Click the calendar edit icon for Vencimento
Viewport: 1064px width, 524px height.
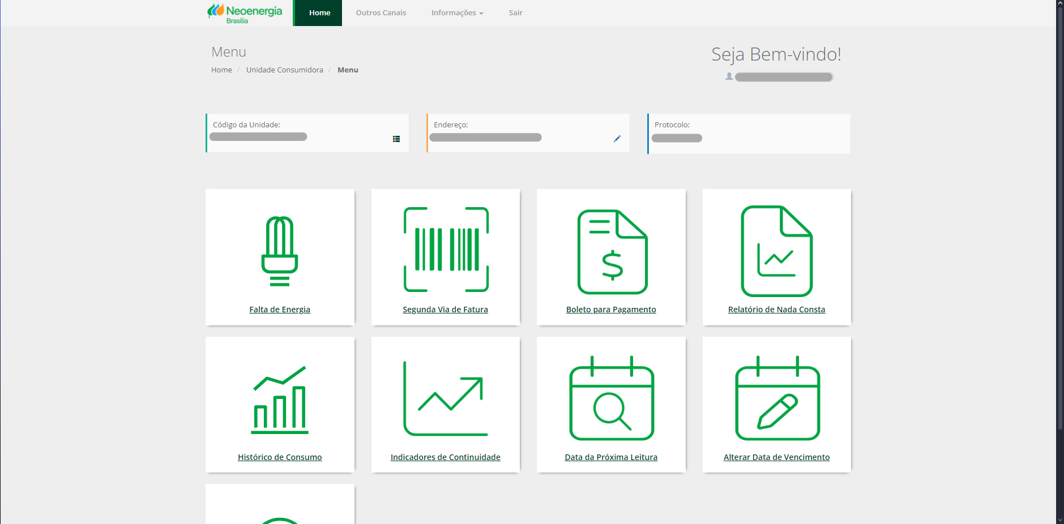pos(777,398)
